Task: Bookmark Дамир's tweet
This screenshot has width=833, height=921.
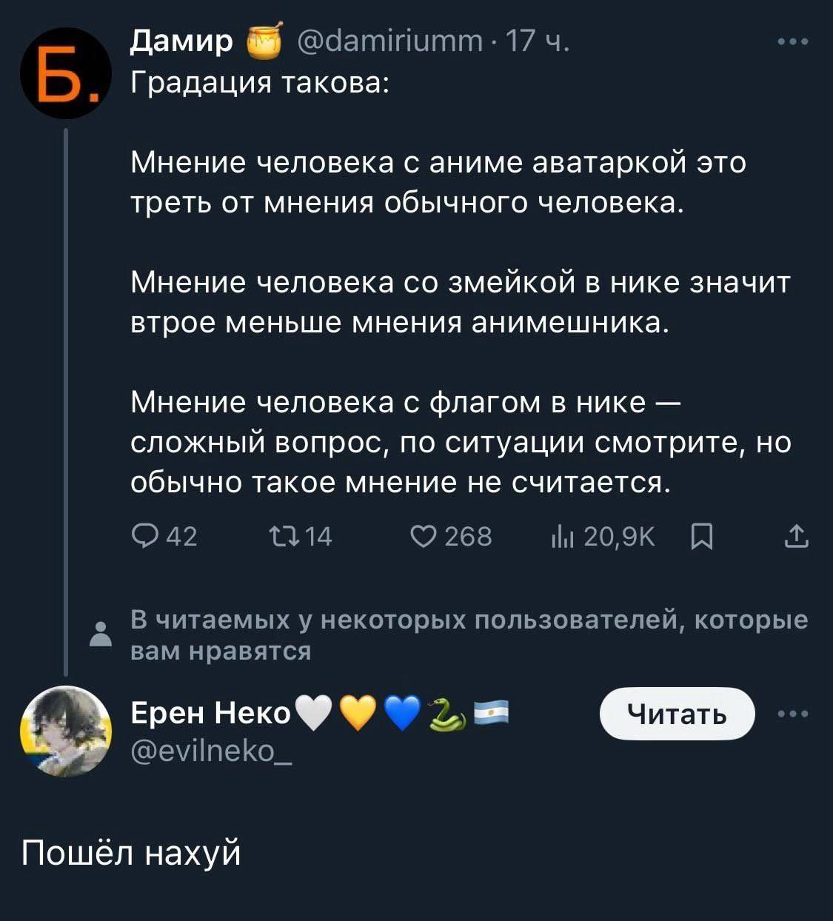Action: (x=701, y=535)
